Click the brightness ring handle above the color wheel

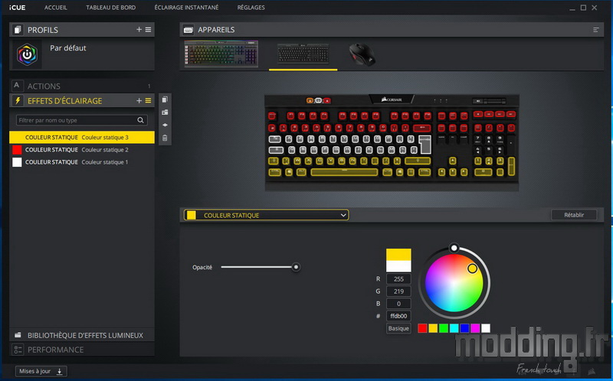coord(454,248)
